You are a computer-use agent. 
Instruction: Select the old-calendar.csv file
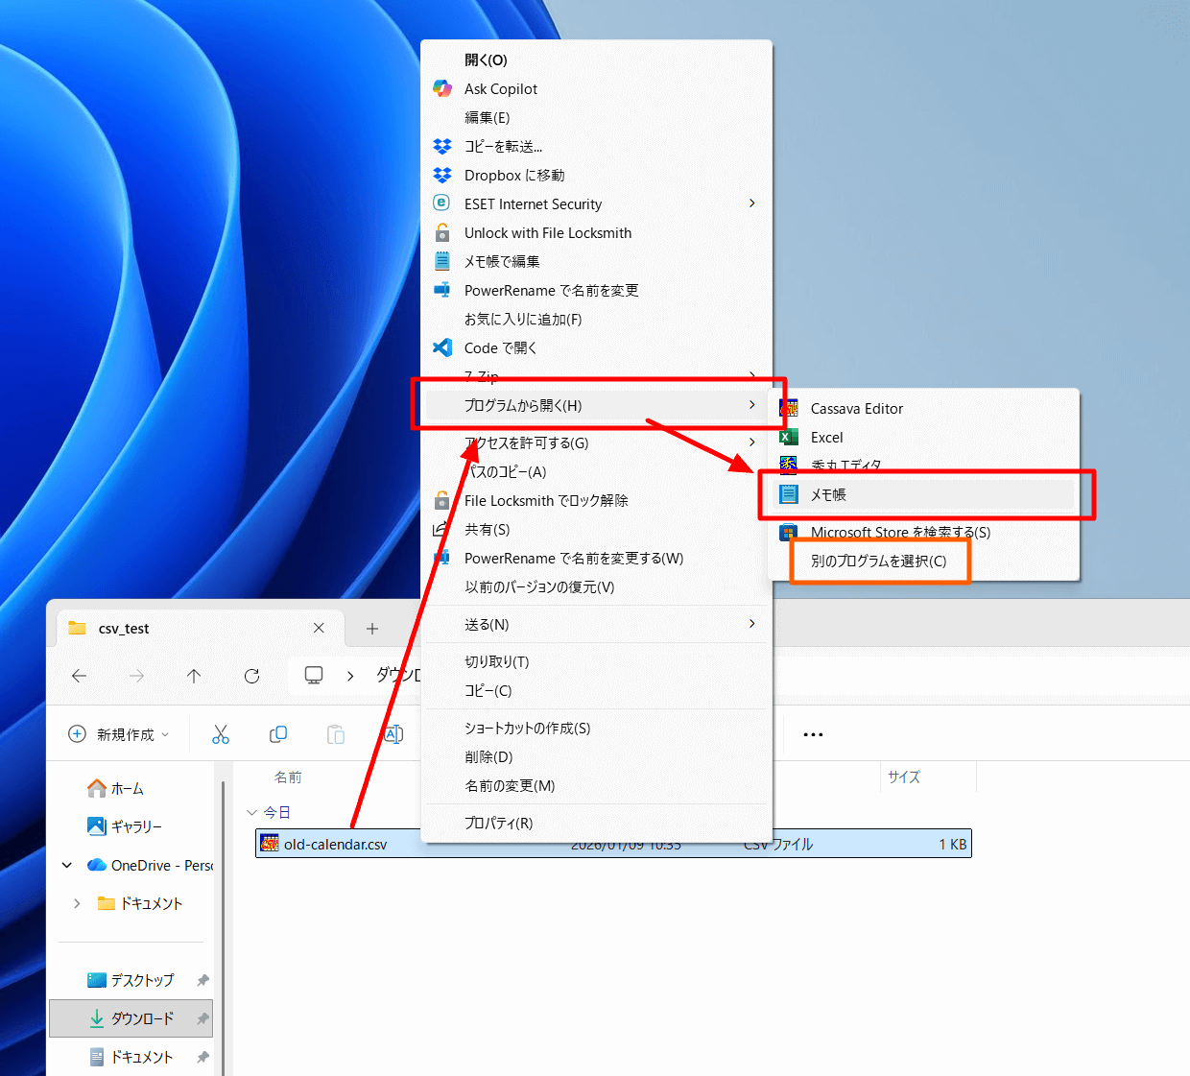pyautogui.click(x=335, y=845)
